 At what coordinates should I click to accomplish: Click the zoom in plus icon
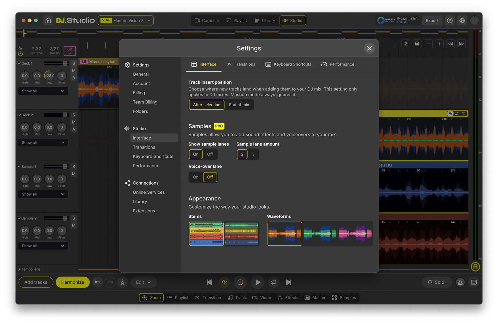click(x=439, y=44)
